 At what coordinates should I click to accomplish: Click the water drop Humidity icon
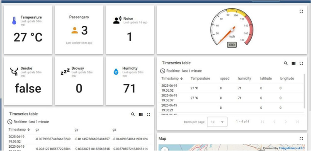click(x=116, y=71)
